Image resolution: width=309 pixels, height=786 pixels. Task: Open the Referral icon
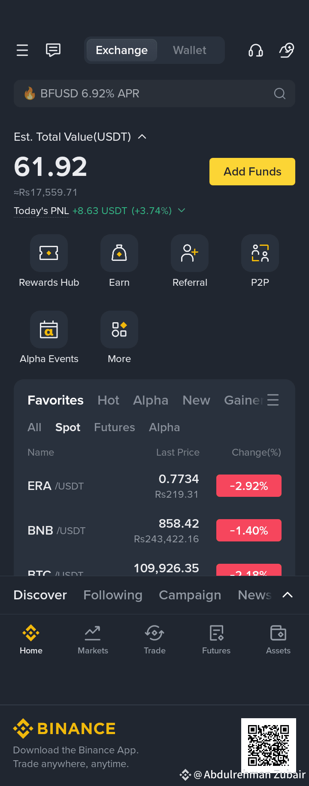click(190, 253)
